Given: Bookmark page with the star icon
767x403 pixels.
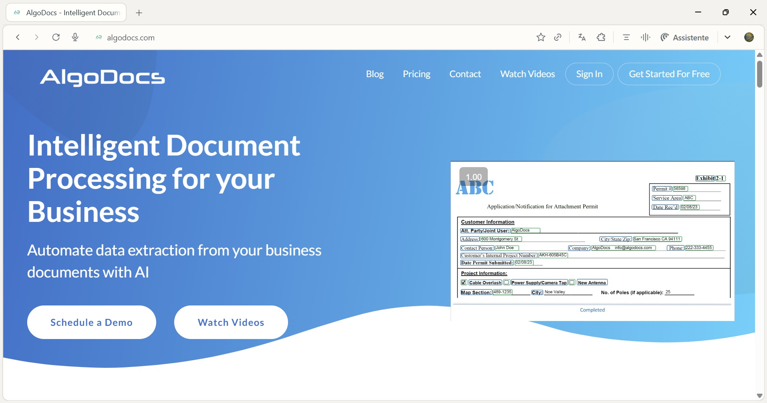Looking at the screenshot, I should [x=540, y=37].
